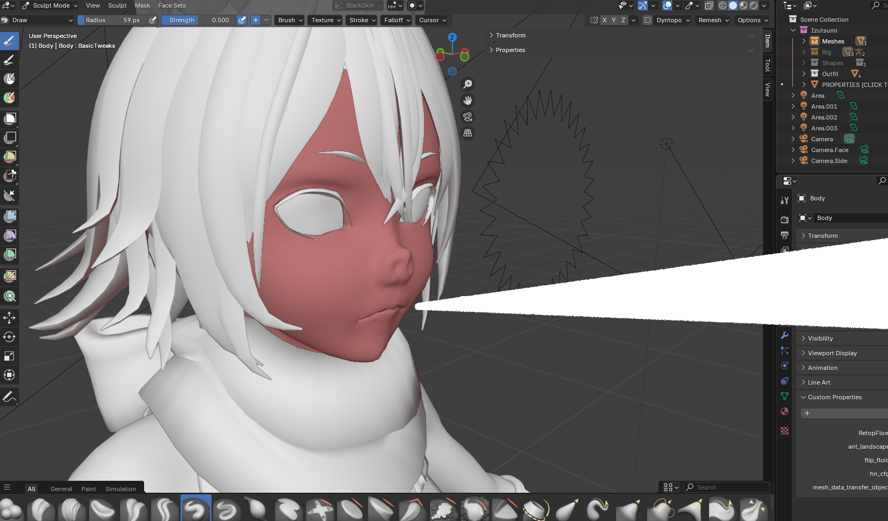888x521 pixels.
Task: Select the Draw brush tool in toolbar
Action: coord(10,41)
